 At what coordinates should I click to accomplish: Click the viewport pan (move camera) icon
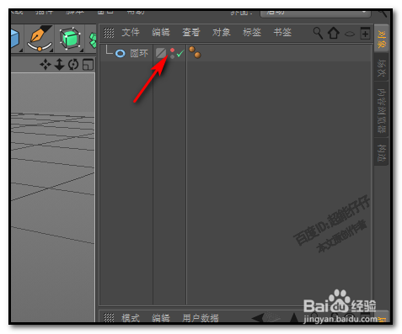click(46, 65)
